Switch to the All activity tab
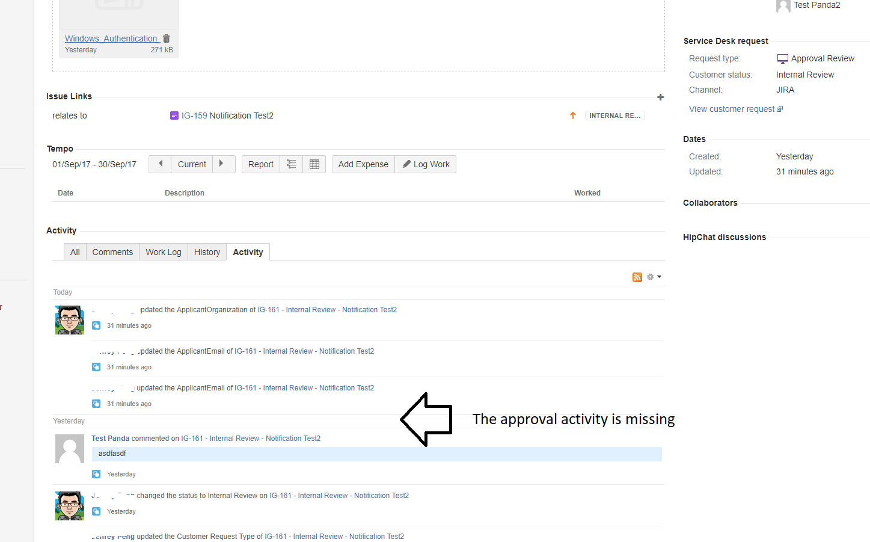 click(75, 252)
